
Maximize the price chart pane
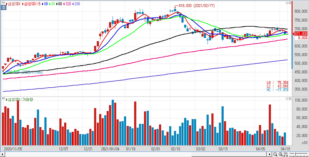coord(290,3)
